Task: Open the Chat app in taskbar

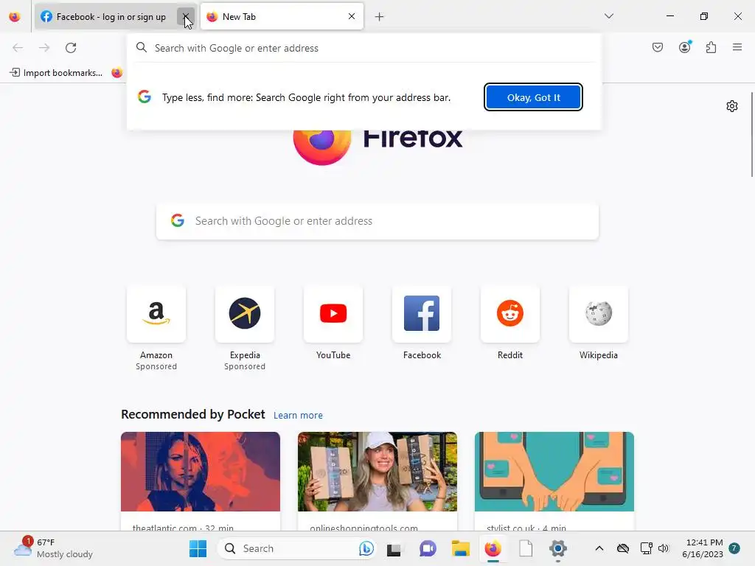Action: click(428, 548)
